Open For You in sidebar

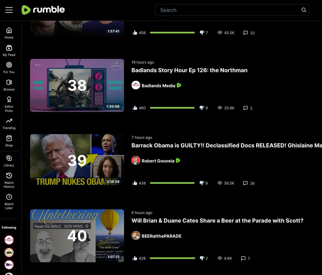pos(9,68)
